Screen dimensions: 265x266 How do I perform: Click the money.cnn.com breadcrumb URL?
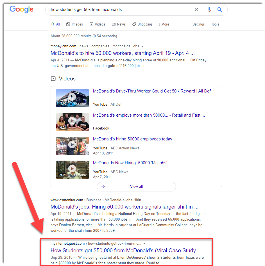95,46
